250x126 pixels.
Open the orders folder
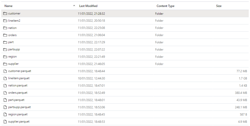[12, 35]
